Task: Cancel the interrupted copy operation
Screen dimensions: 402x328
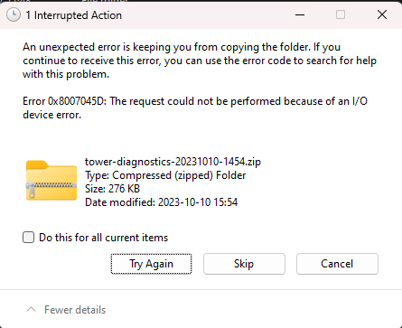Action: [x=337, y=264]
